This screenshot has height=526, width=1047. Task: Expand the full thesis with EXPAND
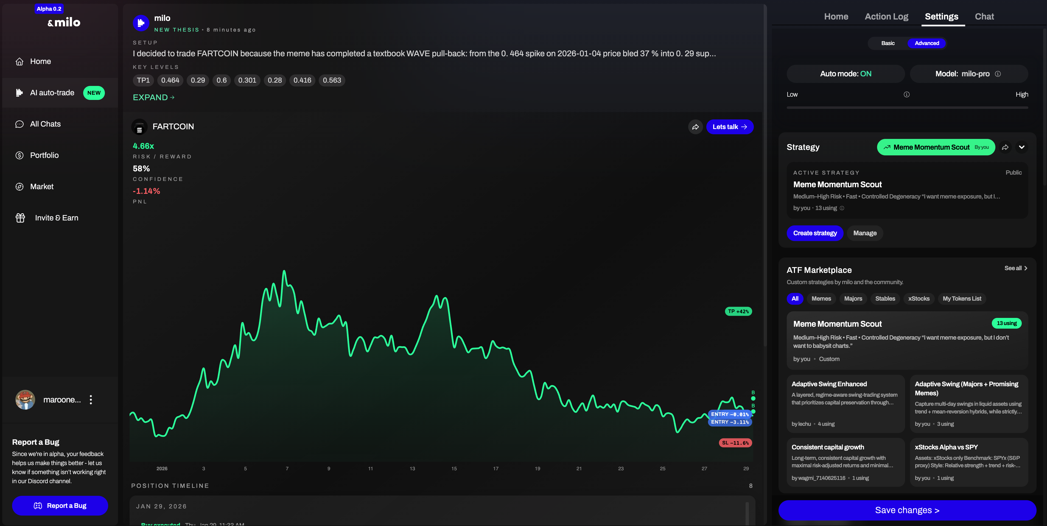pos(153,97)
